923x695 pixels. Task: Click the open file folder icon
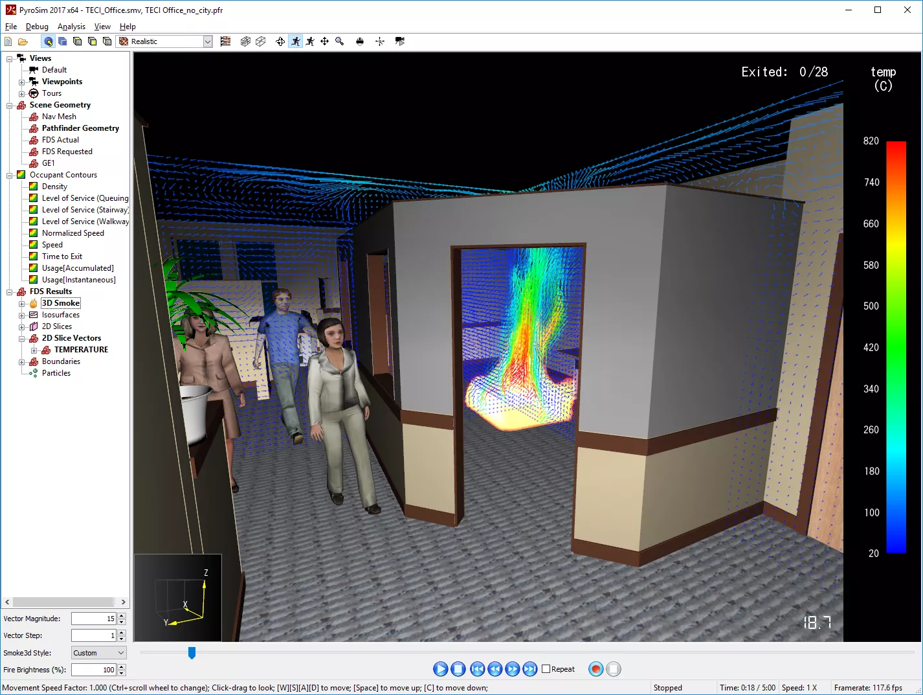(x=23, y=41)
